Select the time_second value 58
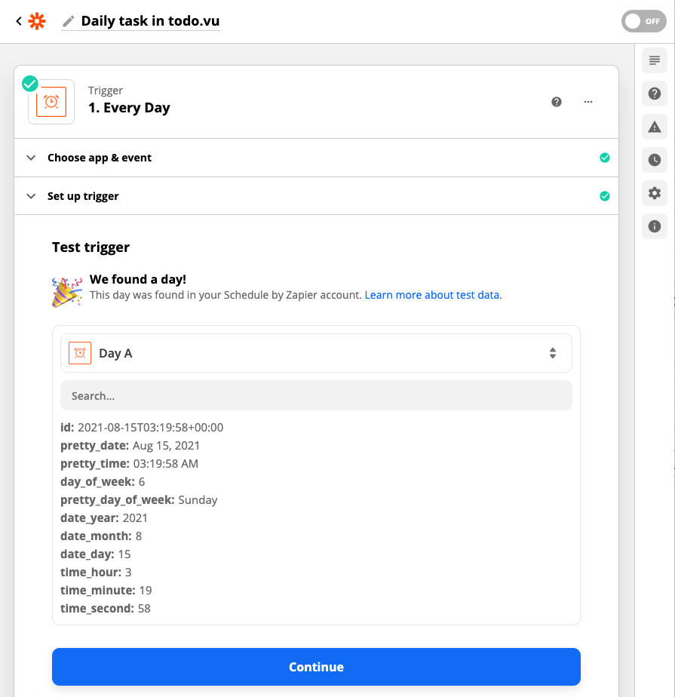 (144, 609)
